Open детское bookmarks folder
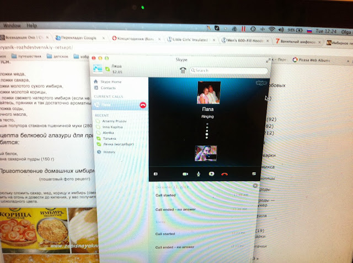Image resolution: width=353 pixels, height=263 pixels. 57,56
